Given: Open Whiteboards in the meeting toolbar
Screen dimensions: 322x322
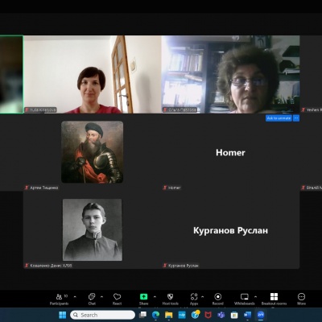Looking at the screenshot, I should (244, 299).
